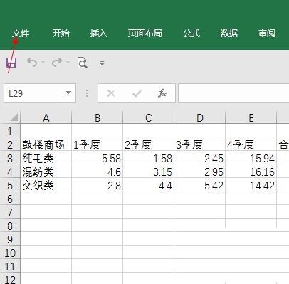Click the 4季度 header cell
This screenshot has height=284, width=289.
tap(251, 144)
